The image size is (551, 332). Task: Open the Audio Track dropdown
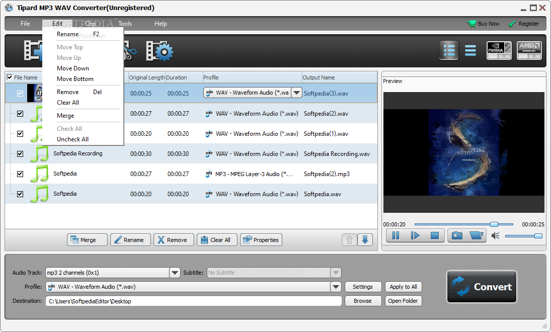tap(175, 273)
